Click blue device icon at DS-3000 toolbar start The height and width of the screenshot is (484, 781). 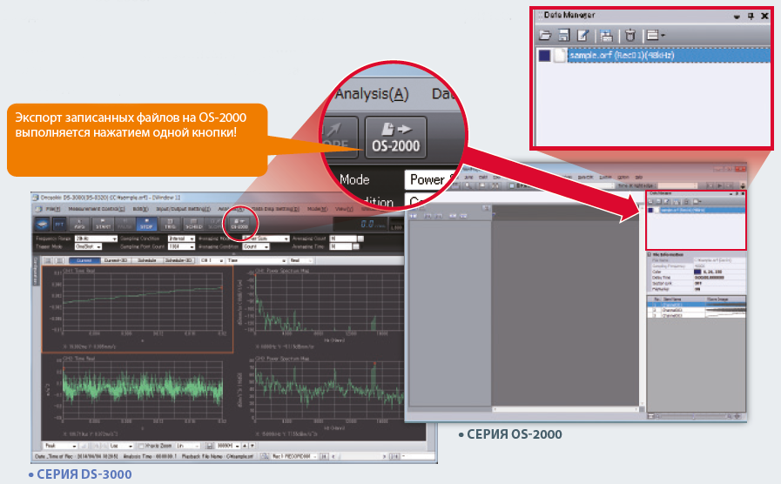coord(42,224)
